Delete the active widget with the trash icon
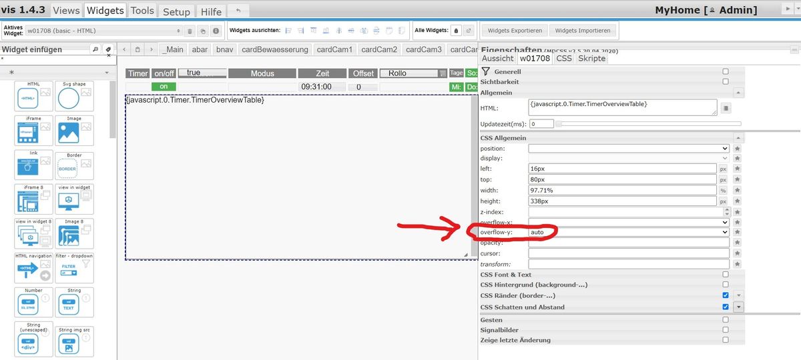 coord(190,31)
